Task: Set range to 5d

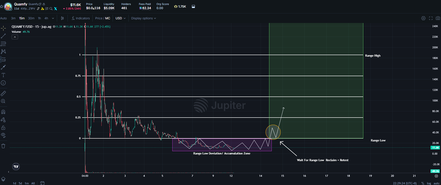Action: (20, 183)
